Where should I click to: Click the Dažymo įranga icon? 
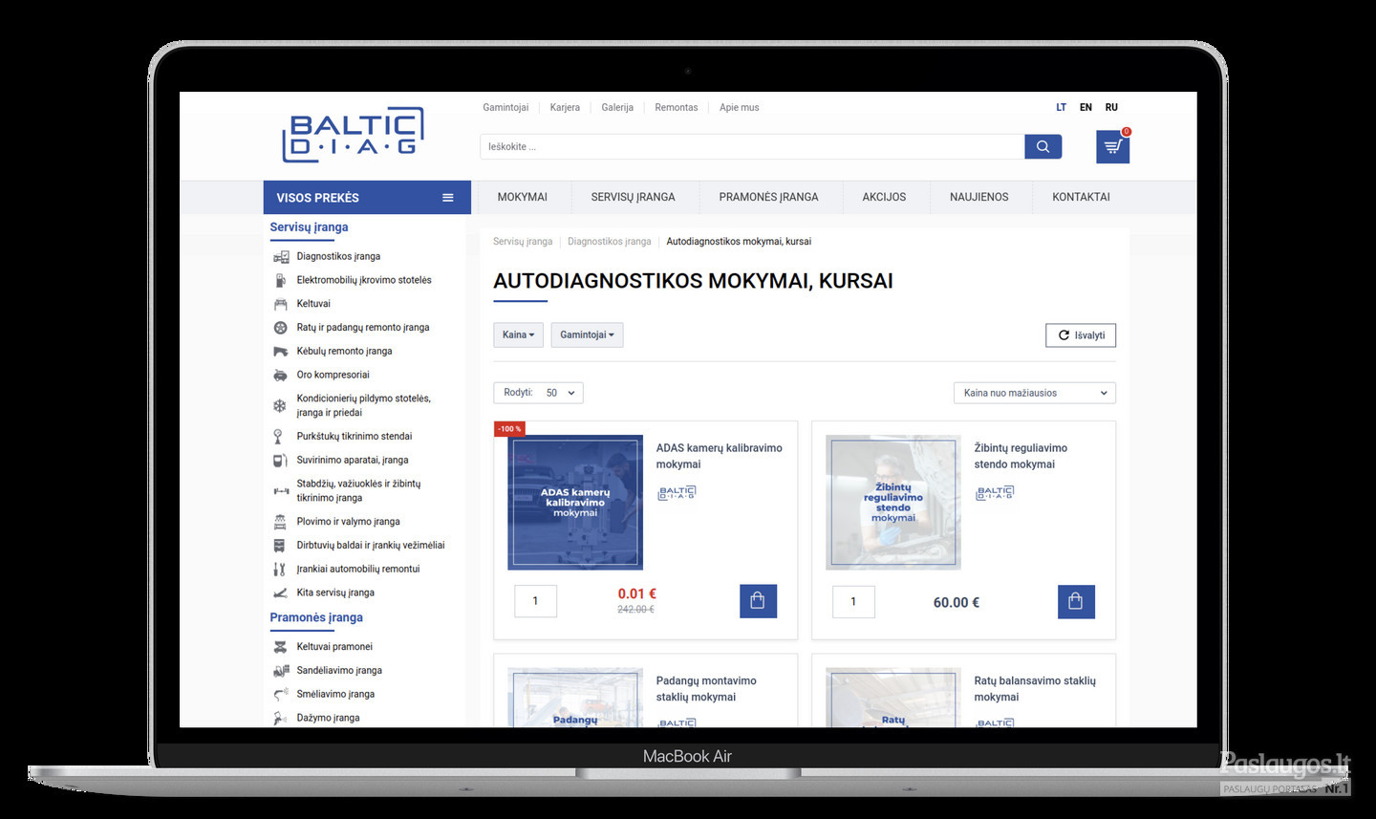pyautogui.click(x=280, y=718)
